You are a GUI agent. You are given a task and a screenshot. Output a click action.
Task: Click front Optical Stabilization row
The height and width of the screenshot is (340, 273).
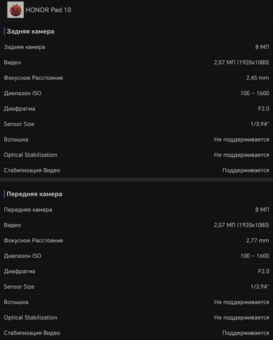(x=136, y=317)
